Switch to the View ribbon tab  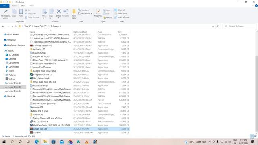click(x=32, y=6)
